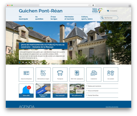Image resolution: width=137 pixels, height=116 pixels.
Task: Select the ninth carousel slide dot
Action: [x=45, y=62]
